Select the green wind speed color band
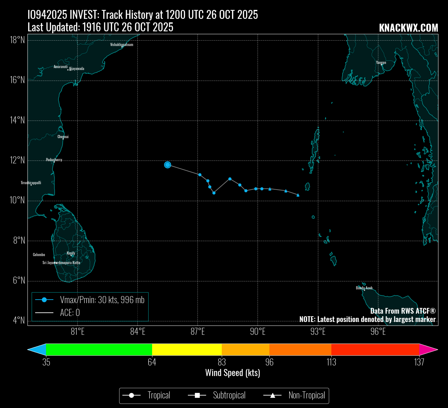Screen dimensions: 448x408 pyautogui.click(x=99, y=349)
